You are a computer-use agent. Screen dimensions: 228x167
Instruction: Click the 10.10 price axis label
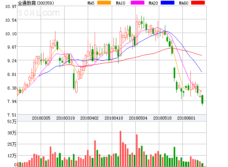pyautogui.click(x=11, y=34)
